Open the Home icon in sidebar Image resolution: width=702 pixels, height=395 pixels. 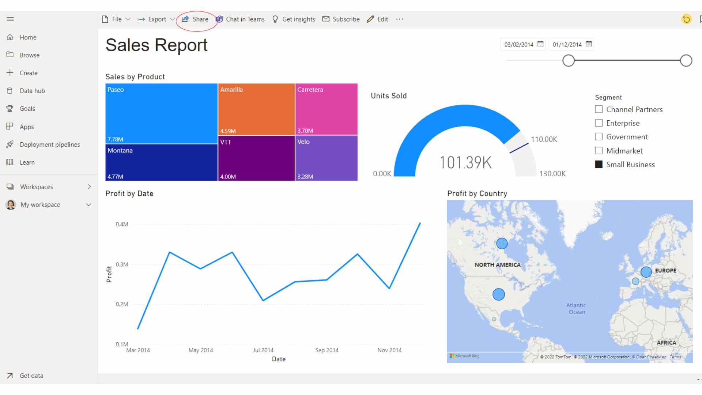pos(10,37)
